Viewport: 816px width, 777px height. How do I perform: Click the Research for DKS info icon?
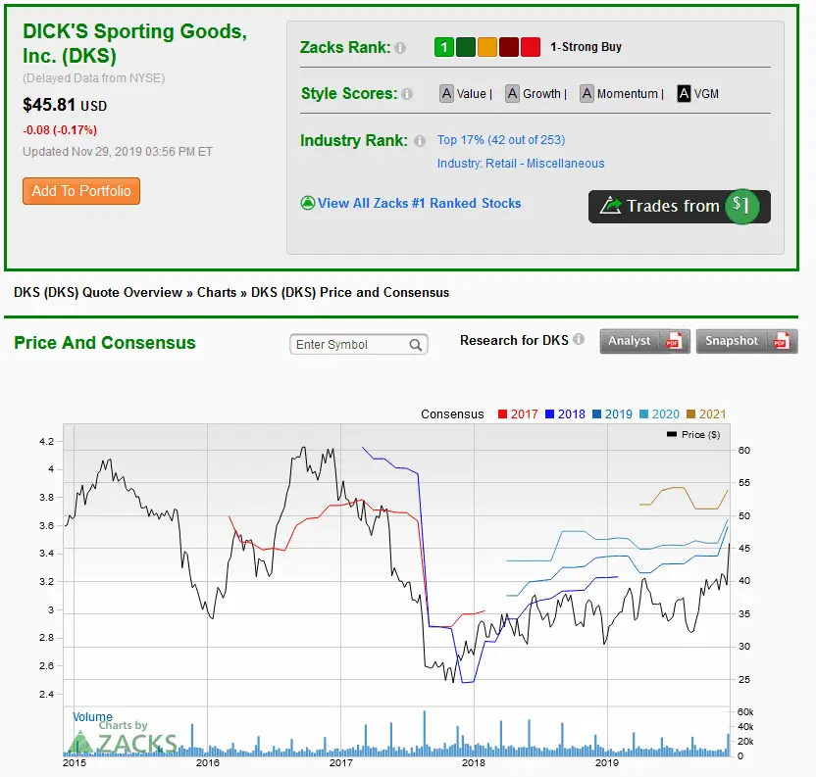[579, 339]
